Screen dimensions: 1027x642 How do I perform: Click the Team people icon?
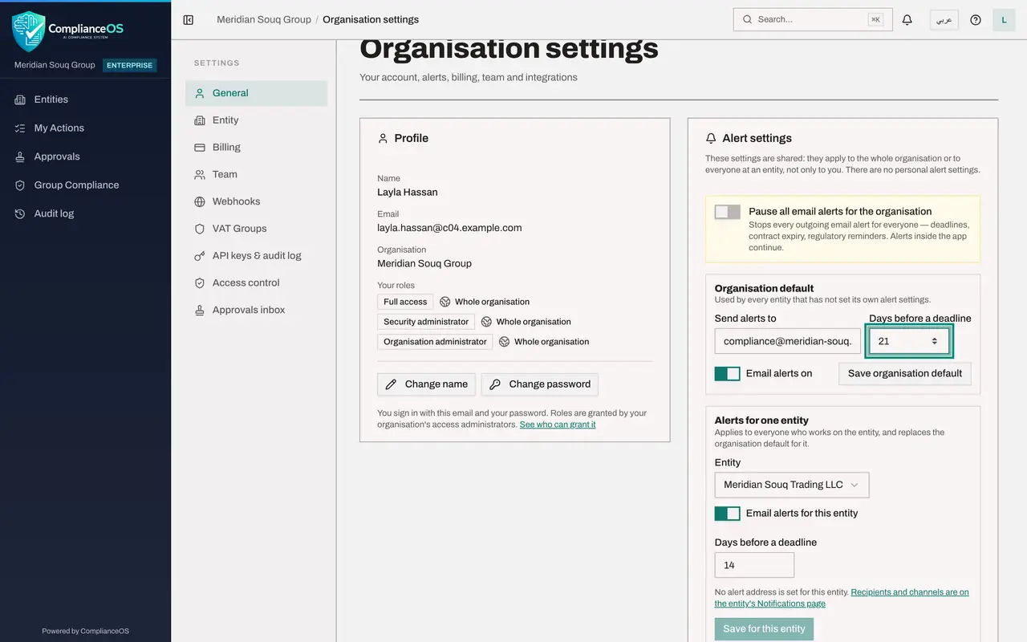(200, 174)
